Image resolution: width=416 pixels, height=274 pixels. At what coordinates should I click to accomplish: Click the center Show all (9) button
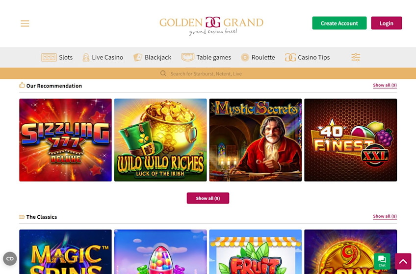[x=208, y=198]
